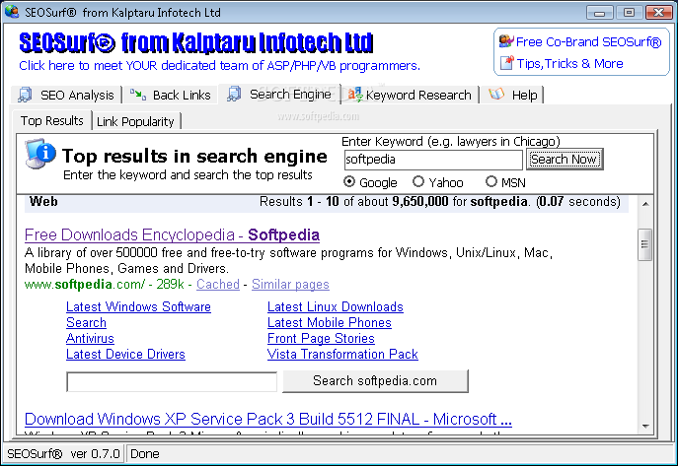Click the empty softpedia.com site search box

click(x=172, y=382)
